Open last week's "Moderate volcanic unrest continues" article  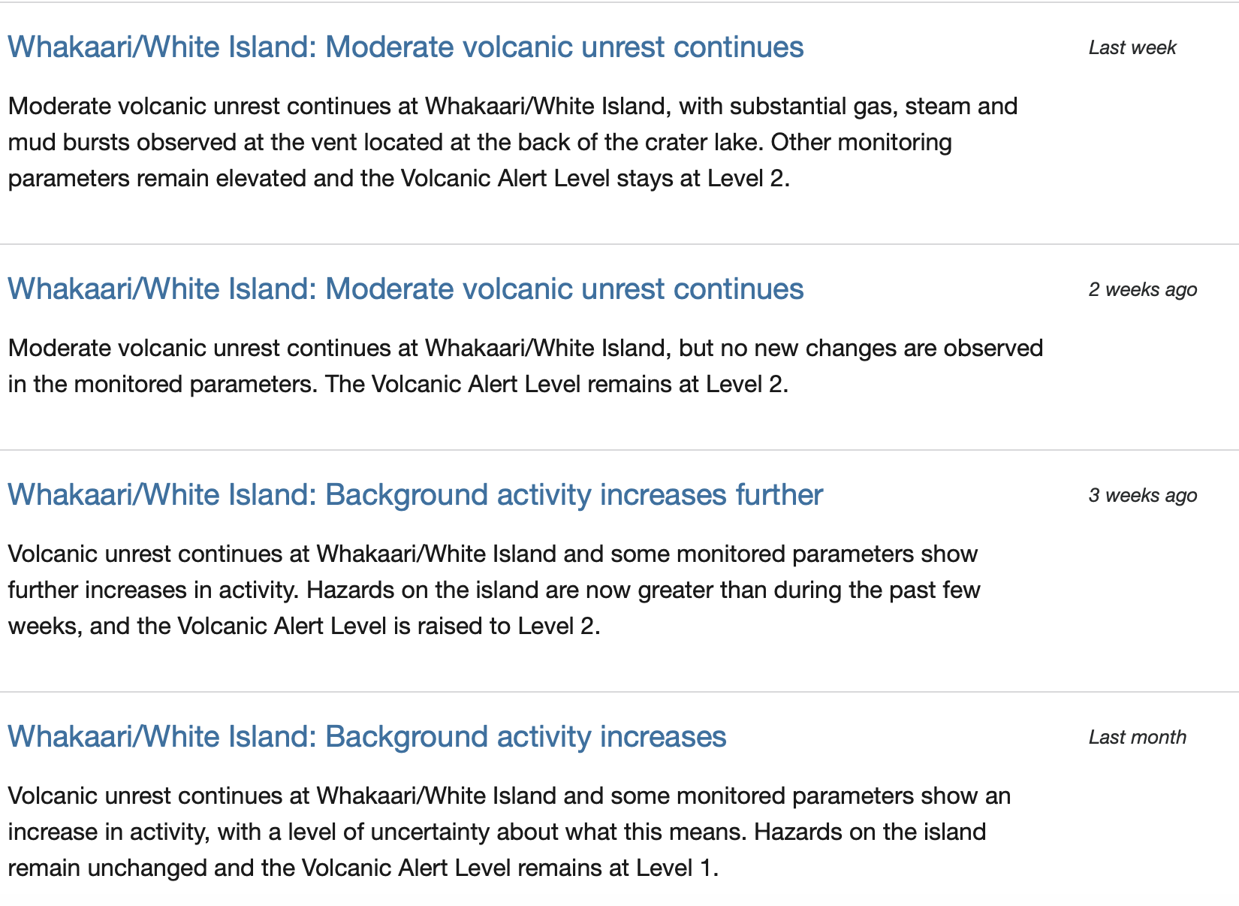coord(405,47)
